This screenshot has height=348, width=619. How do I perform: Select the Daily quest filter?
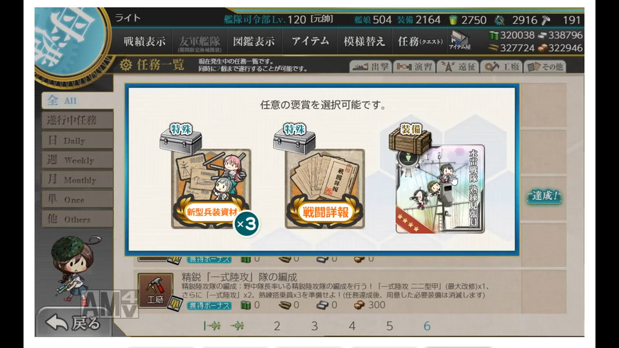coord(77,140)
